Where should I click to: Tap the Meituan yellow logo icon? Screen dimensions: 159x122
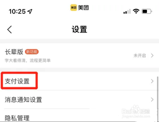point(74,7)
